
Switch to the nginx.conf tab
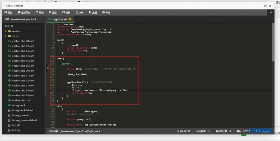[x=60, y=19]
